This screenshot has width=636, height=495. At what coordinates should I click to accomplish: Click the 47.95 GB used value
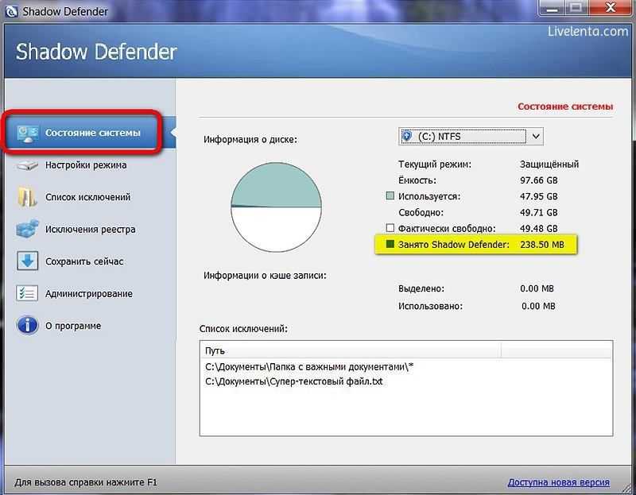(539, 196)
